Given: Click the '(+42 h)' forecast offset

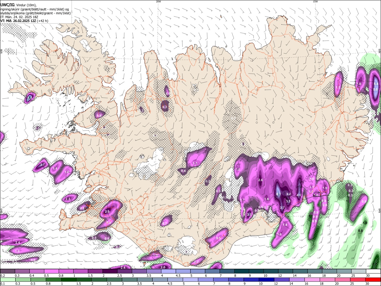Looking at the screenshot, I should [x=43, y=21].
